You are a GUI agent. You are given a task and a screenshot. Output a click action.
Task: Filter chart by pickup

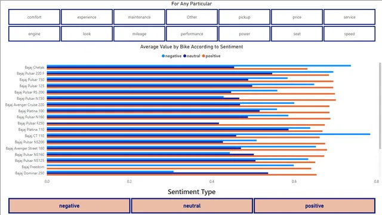(x=244, y=17)
